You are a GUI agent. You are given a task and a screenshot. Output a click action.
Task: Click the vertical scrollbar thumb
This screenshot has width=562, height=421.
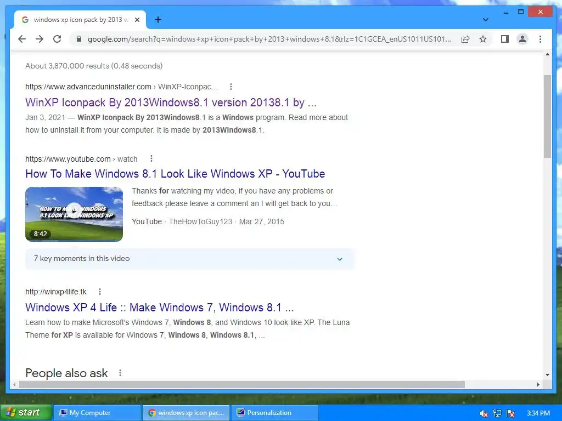pos(547,116)
